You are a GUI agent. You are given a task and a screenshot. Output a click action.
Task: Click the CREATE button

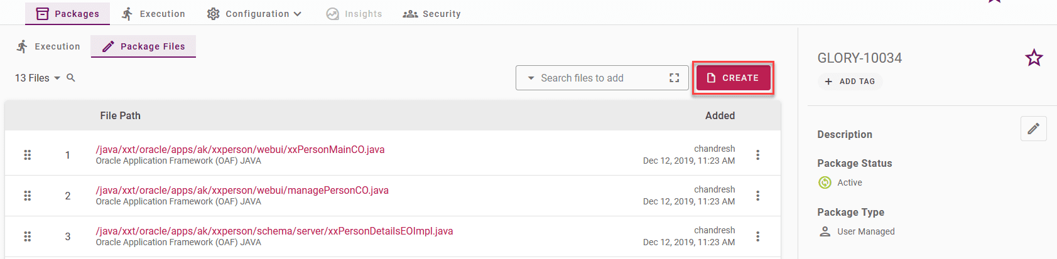pyautogui.click(x=733, y=78)
